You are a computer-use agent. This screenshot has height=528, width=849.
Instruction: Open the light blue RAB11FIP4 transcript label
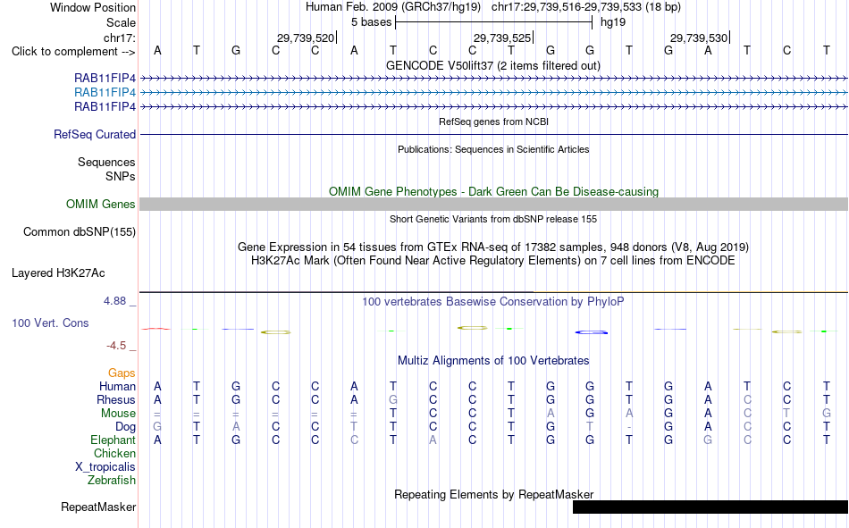point(105,92)
